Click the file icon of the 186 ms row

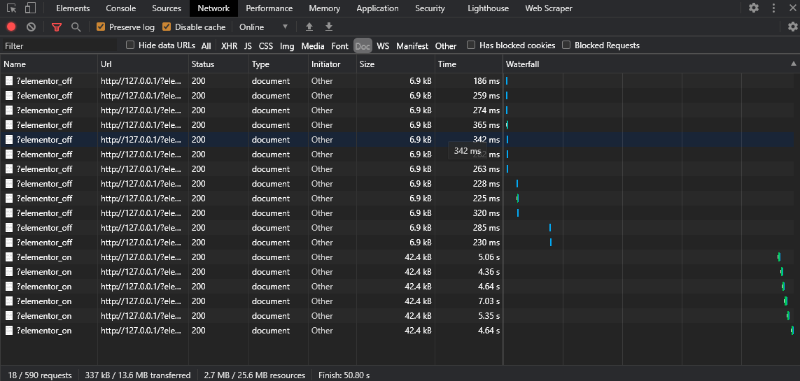pos(9,80)
